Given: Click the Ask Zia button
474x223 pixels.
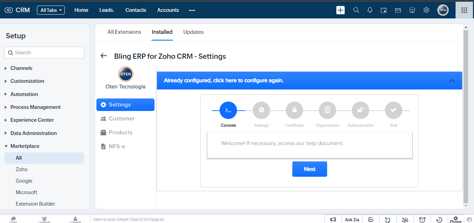Looking at the screenshot, I should tap(352, 220).
